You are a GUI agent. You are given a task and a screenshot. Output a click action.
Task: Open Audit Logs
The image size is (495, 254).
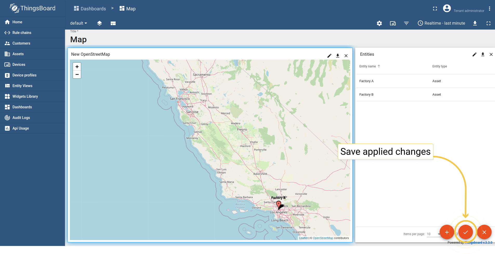(x=32, y=118)
